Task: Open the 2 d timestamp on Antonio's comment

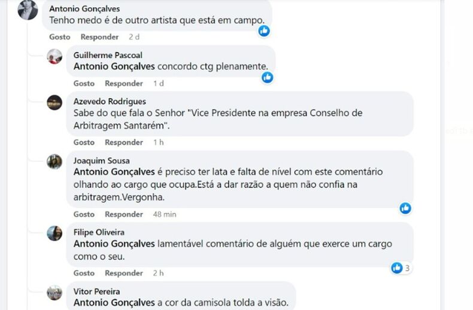Action: (x=134, y=37)
